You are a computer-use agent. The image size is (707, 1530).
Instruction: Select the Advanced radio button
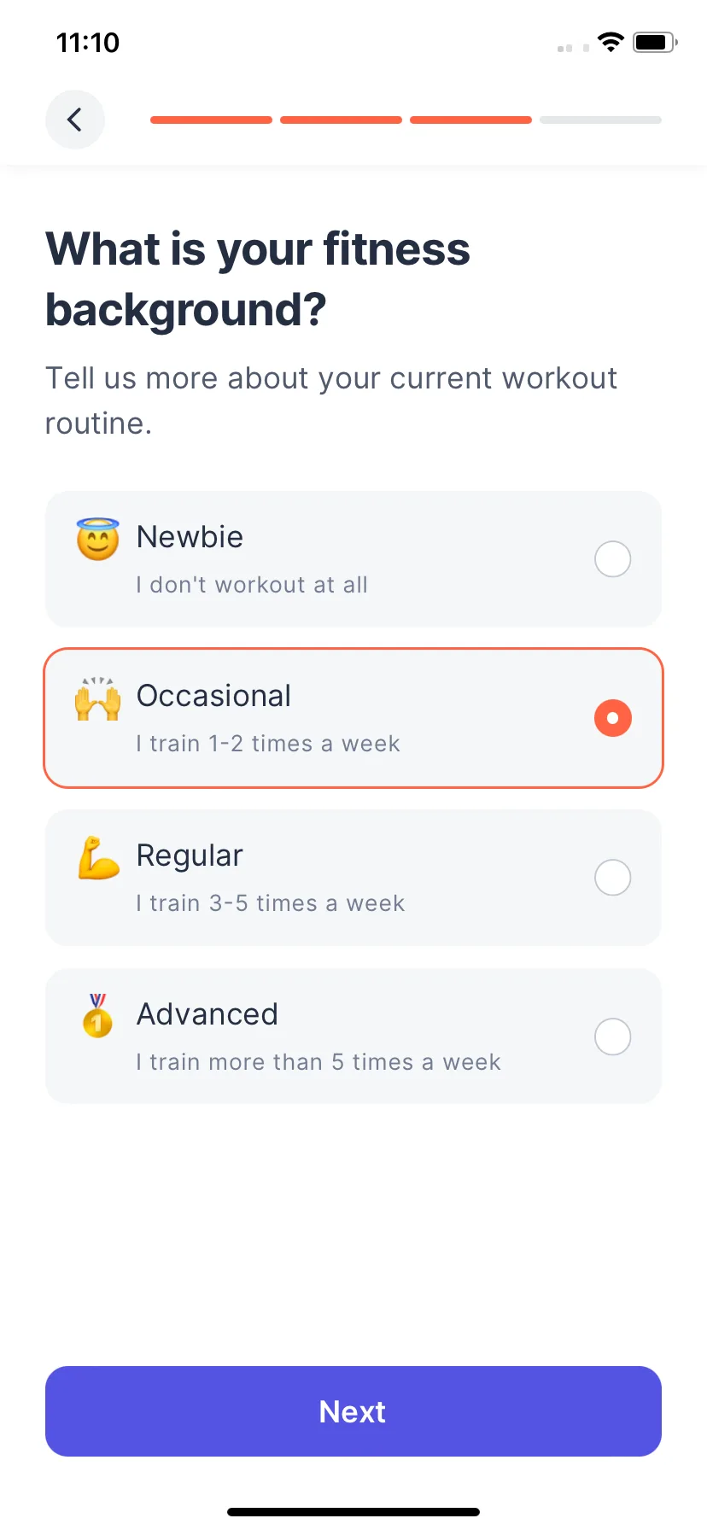coord(613,1037)
